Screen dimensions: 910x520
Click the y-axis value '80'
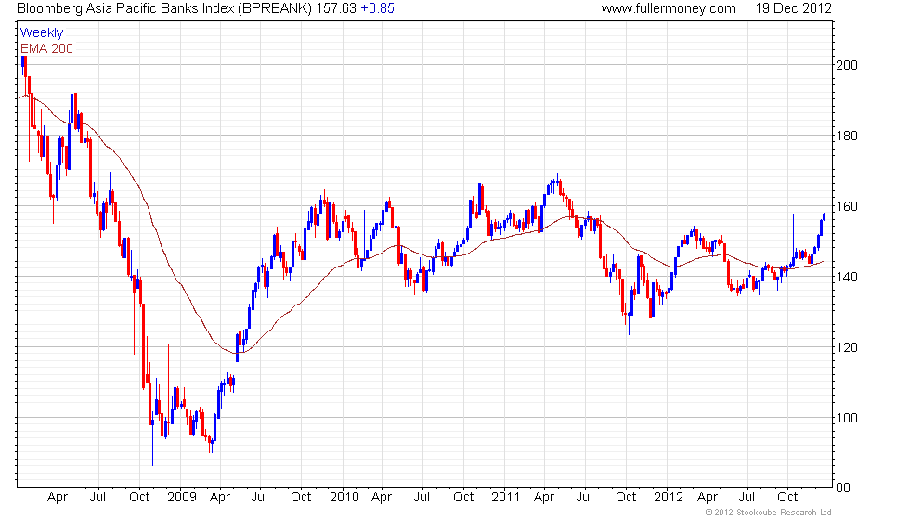pos(843,488)
